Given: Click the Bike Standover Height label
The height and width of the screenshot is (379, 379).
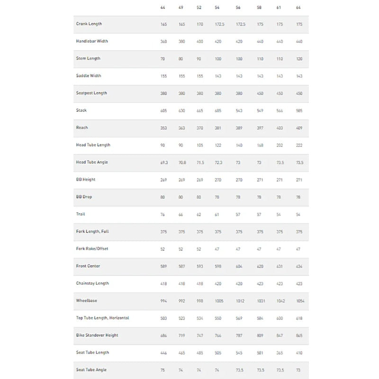Looking at the screenshot, I should coord(97,335).
